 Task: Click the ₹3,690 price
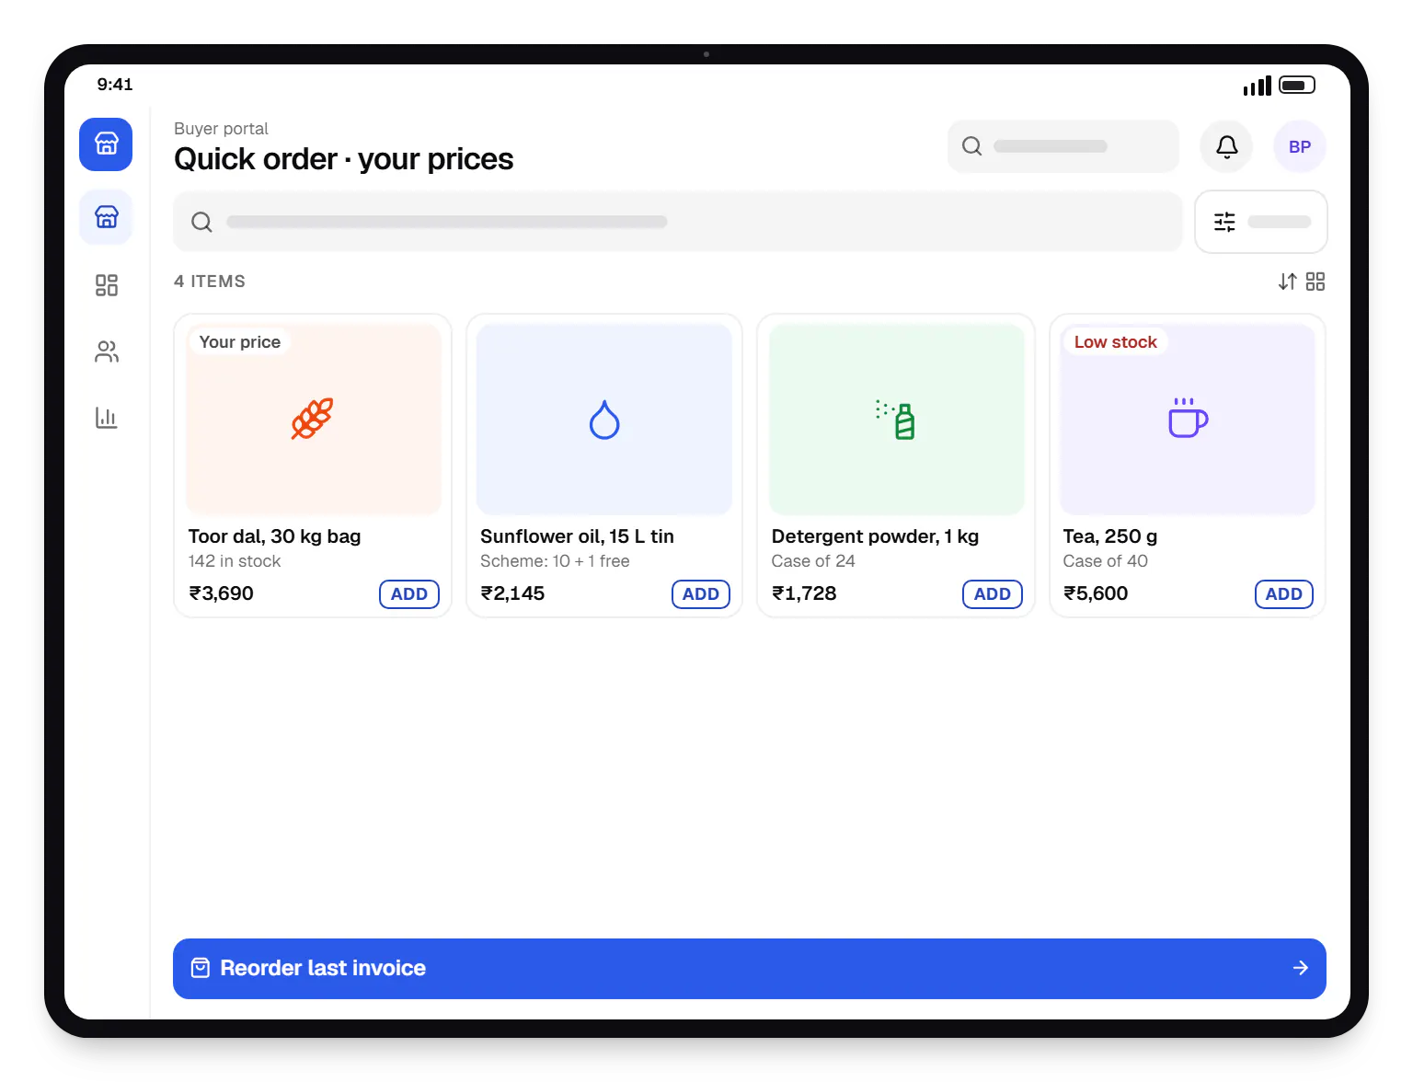coord(222,593)
